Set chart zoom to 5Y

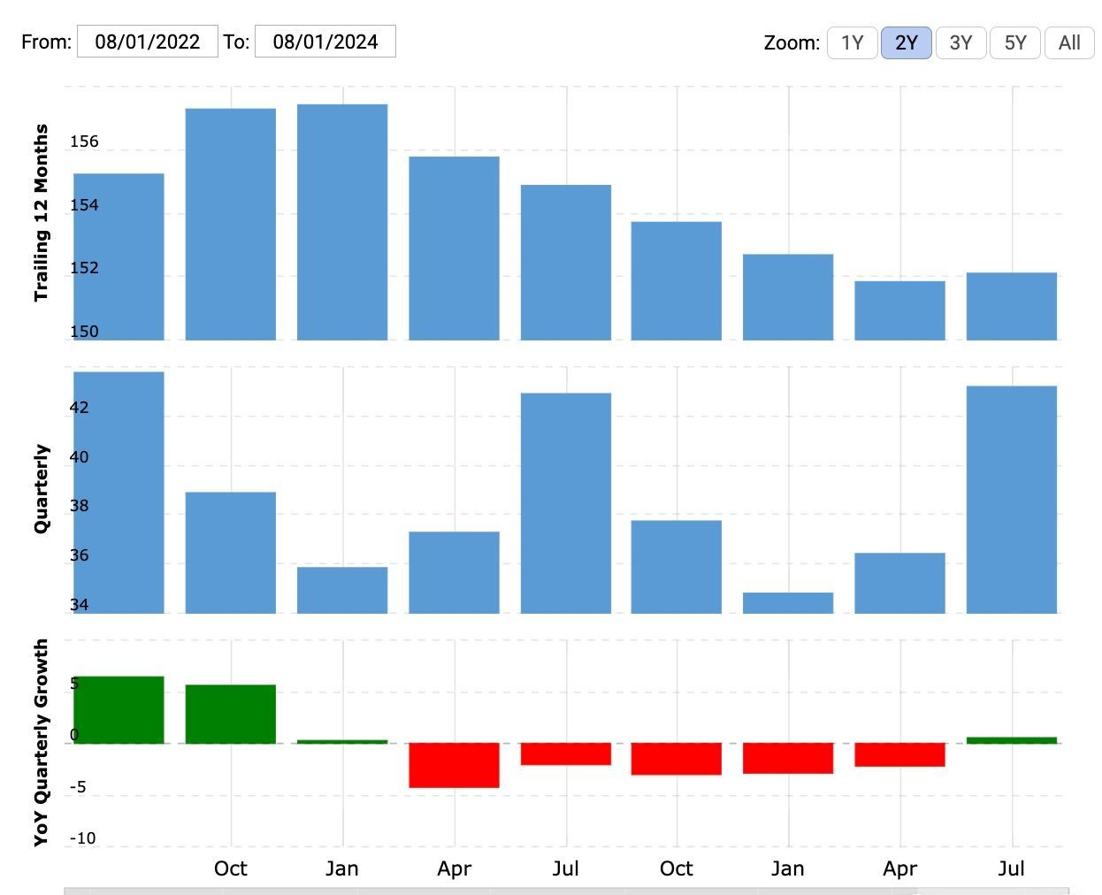(x=1015, y=42)
